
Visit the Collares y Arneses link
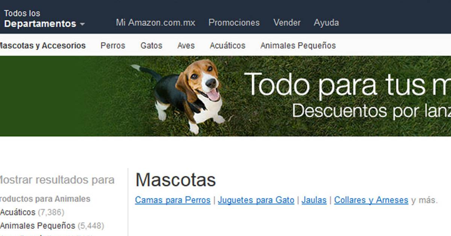pyautogui.click(x=371, y=200)
